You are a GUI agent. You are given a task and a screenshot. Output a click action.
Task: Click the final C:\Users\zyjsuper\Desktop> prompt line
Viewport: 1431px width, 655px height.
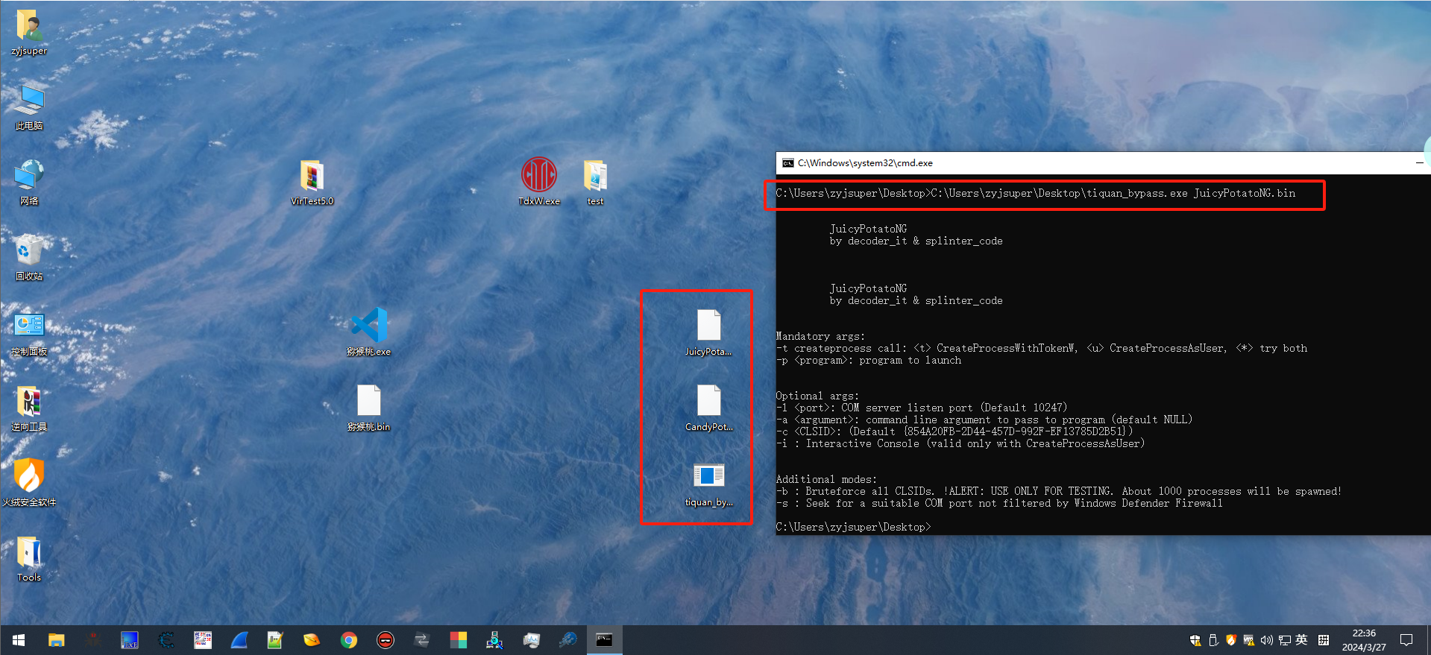(x=853, y=527)
